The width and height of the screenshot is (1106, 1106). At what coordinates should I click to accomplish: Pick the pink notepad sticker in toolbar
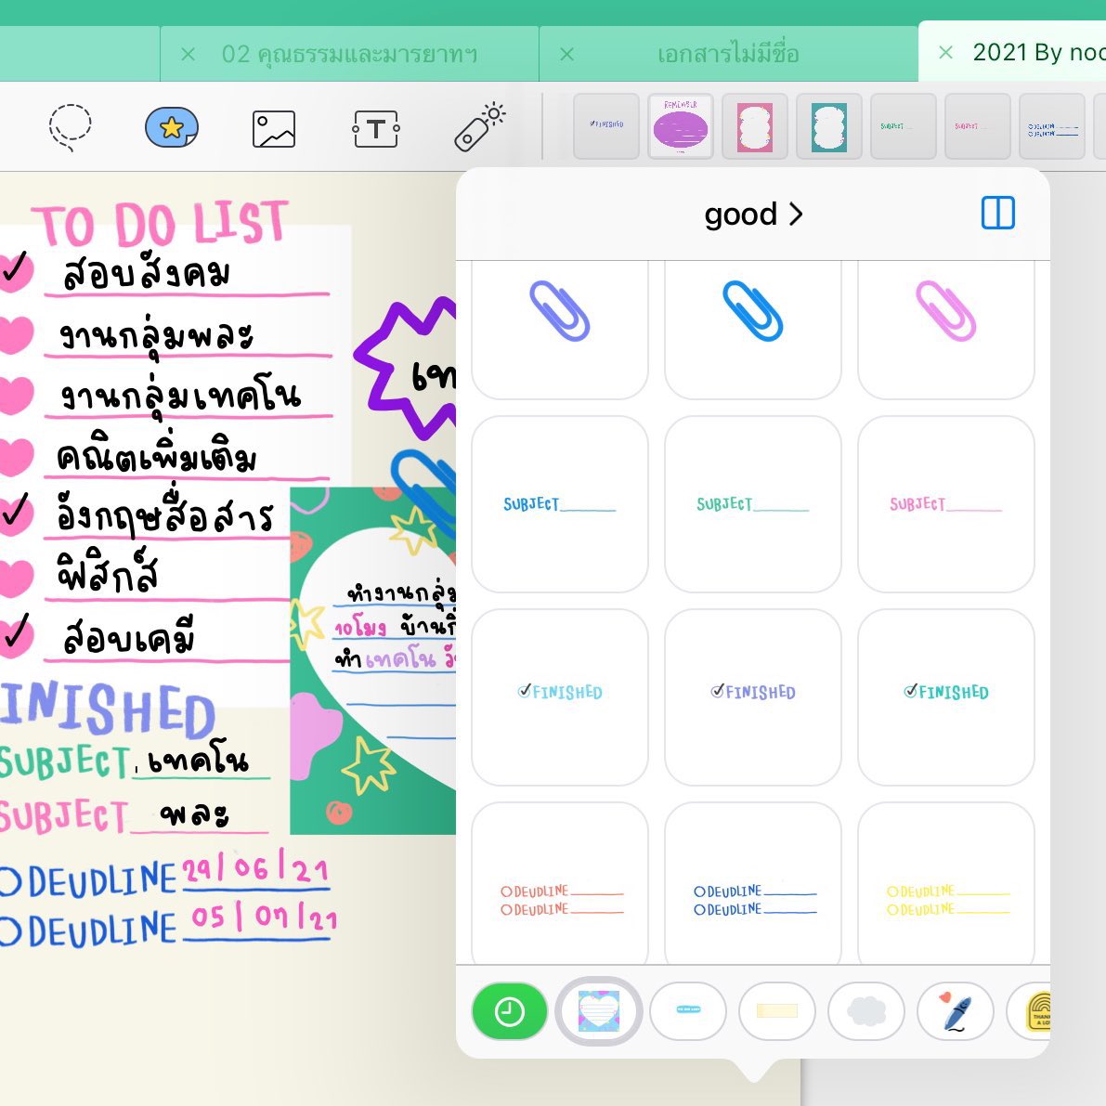coord(755,125)
